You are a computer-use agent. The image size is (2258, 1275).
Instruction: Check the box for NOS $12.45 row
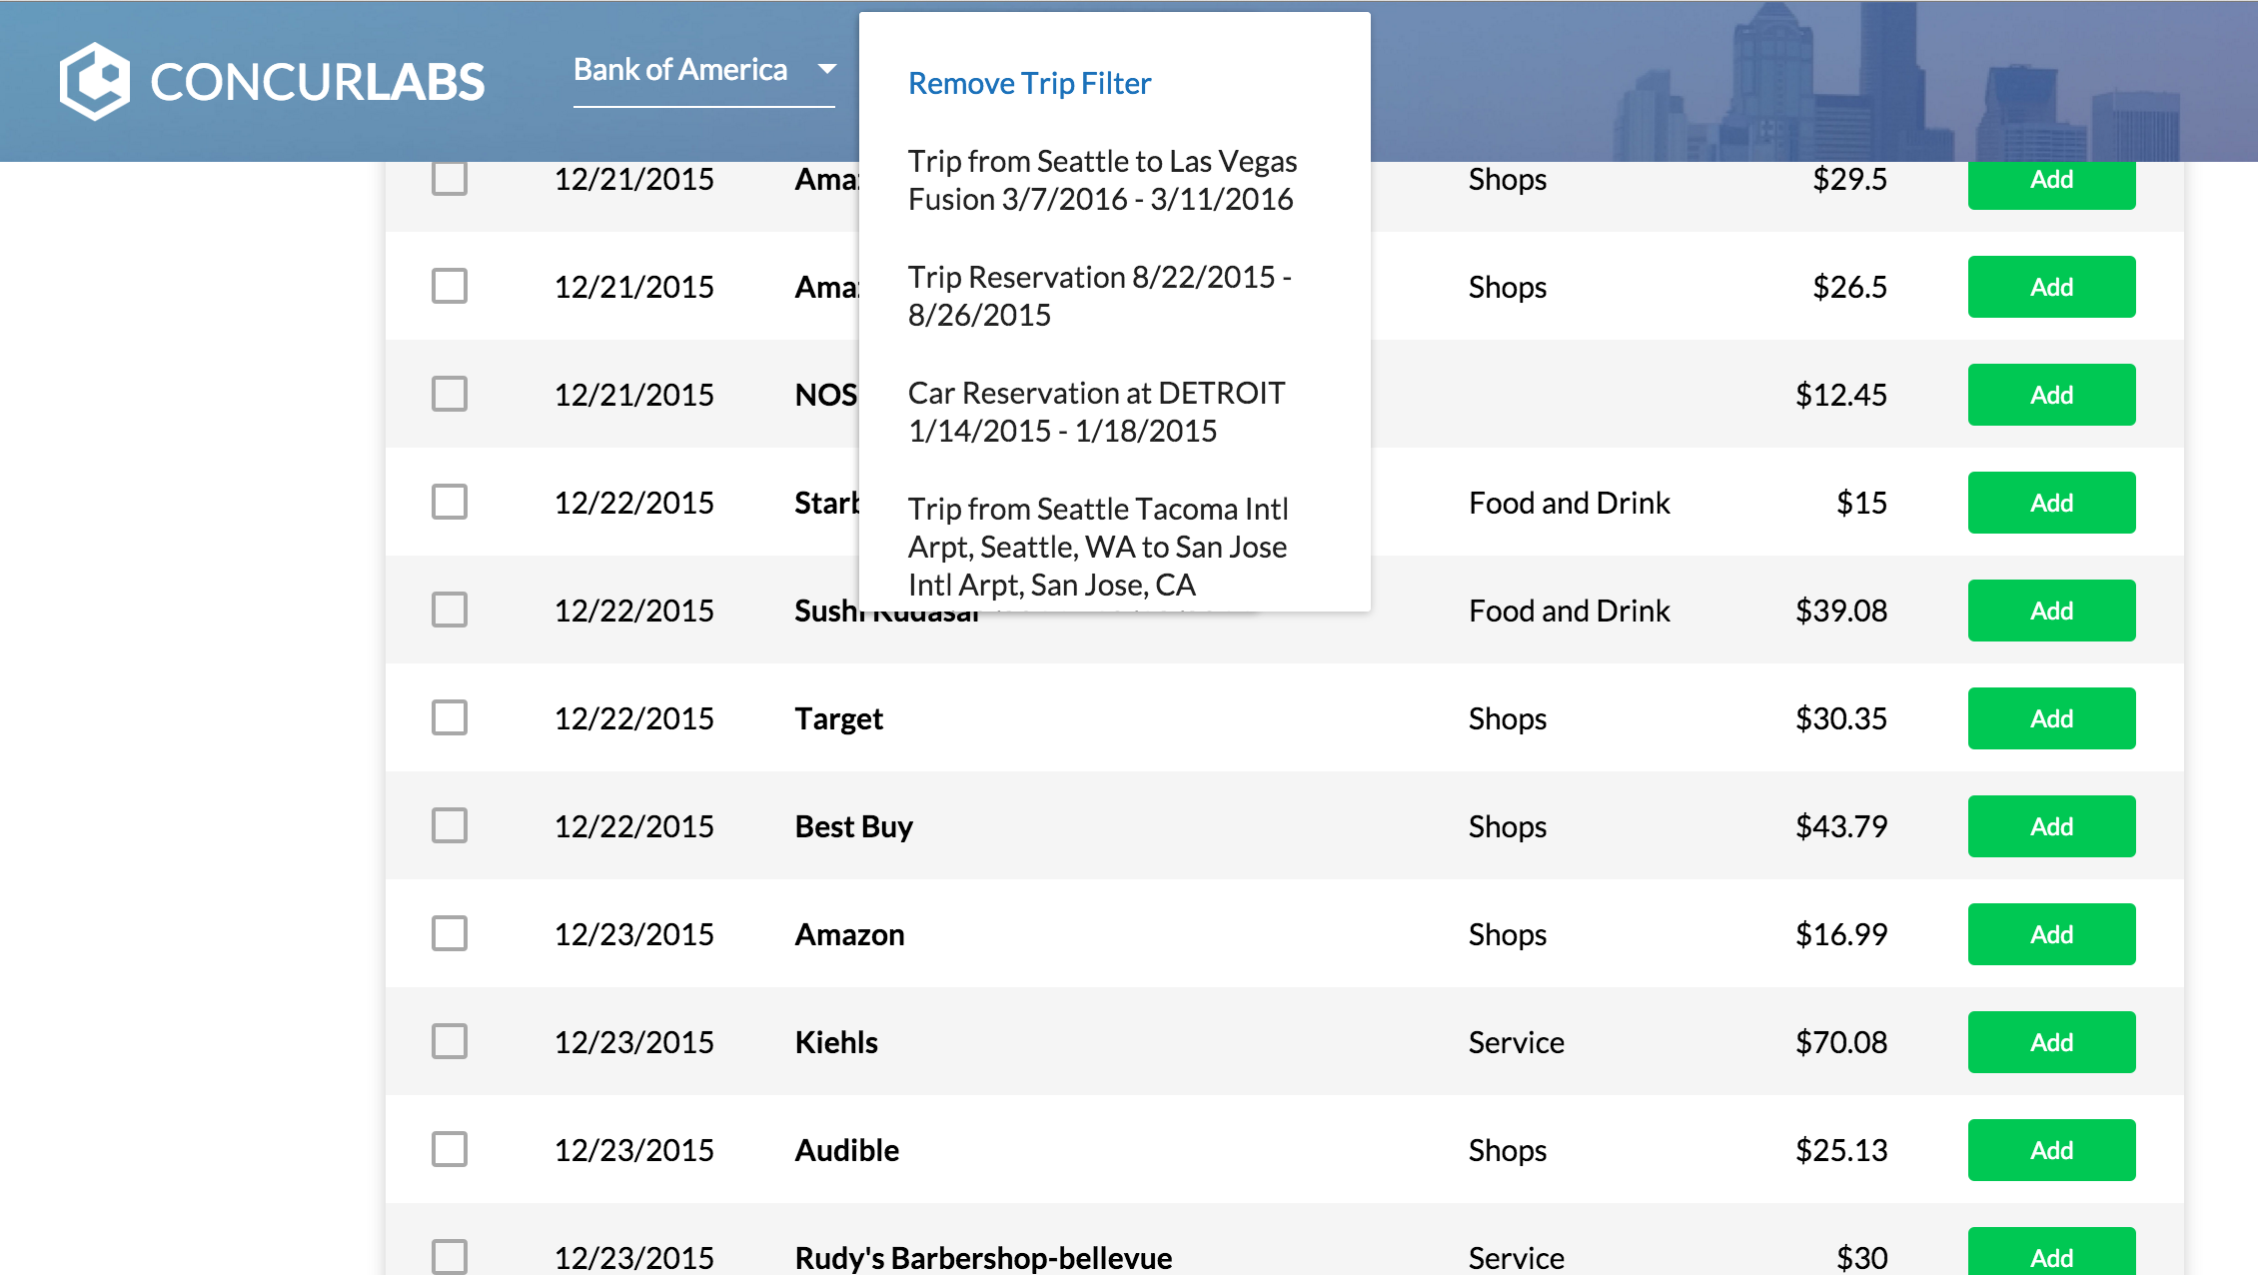[450, 394]
